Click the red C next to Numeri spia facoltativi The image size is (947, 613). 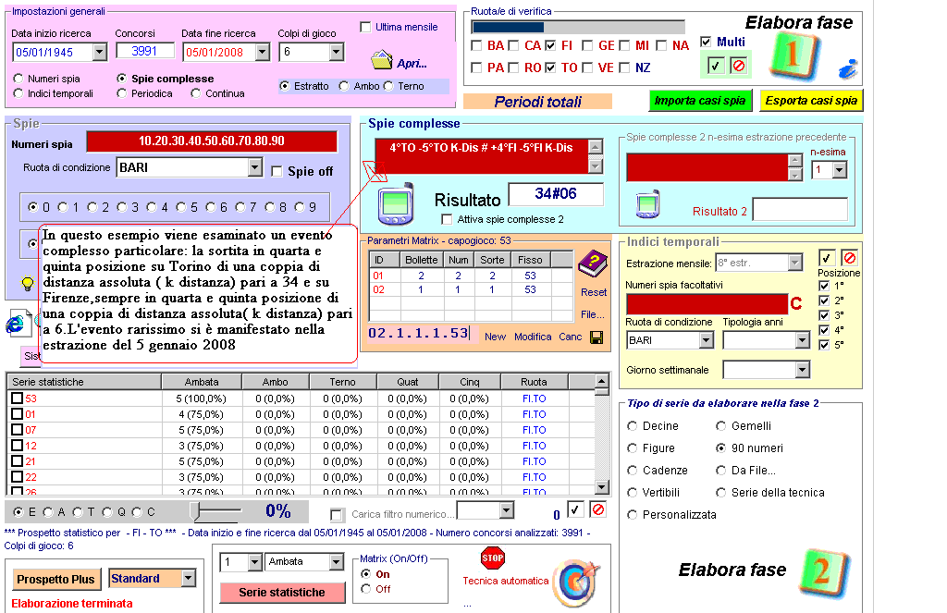pos(796,304)
